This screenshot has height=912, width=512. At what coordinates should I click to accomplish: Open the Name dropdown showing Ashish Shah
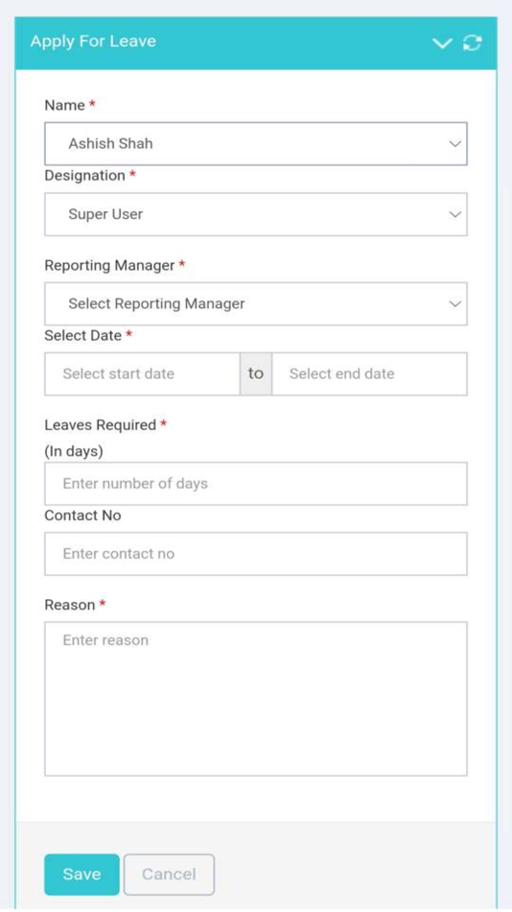[256, 144]
